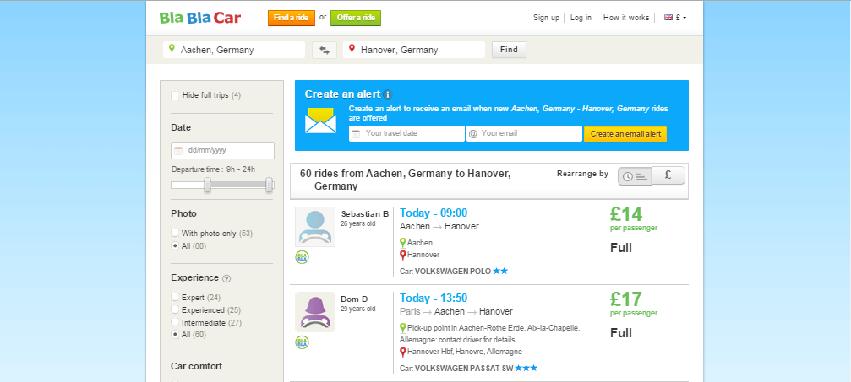This screenshot has width=851, height=382.
Task: Open the BlaBlaCar logo home link
Action: [200, 18]
